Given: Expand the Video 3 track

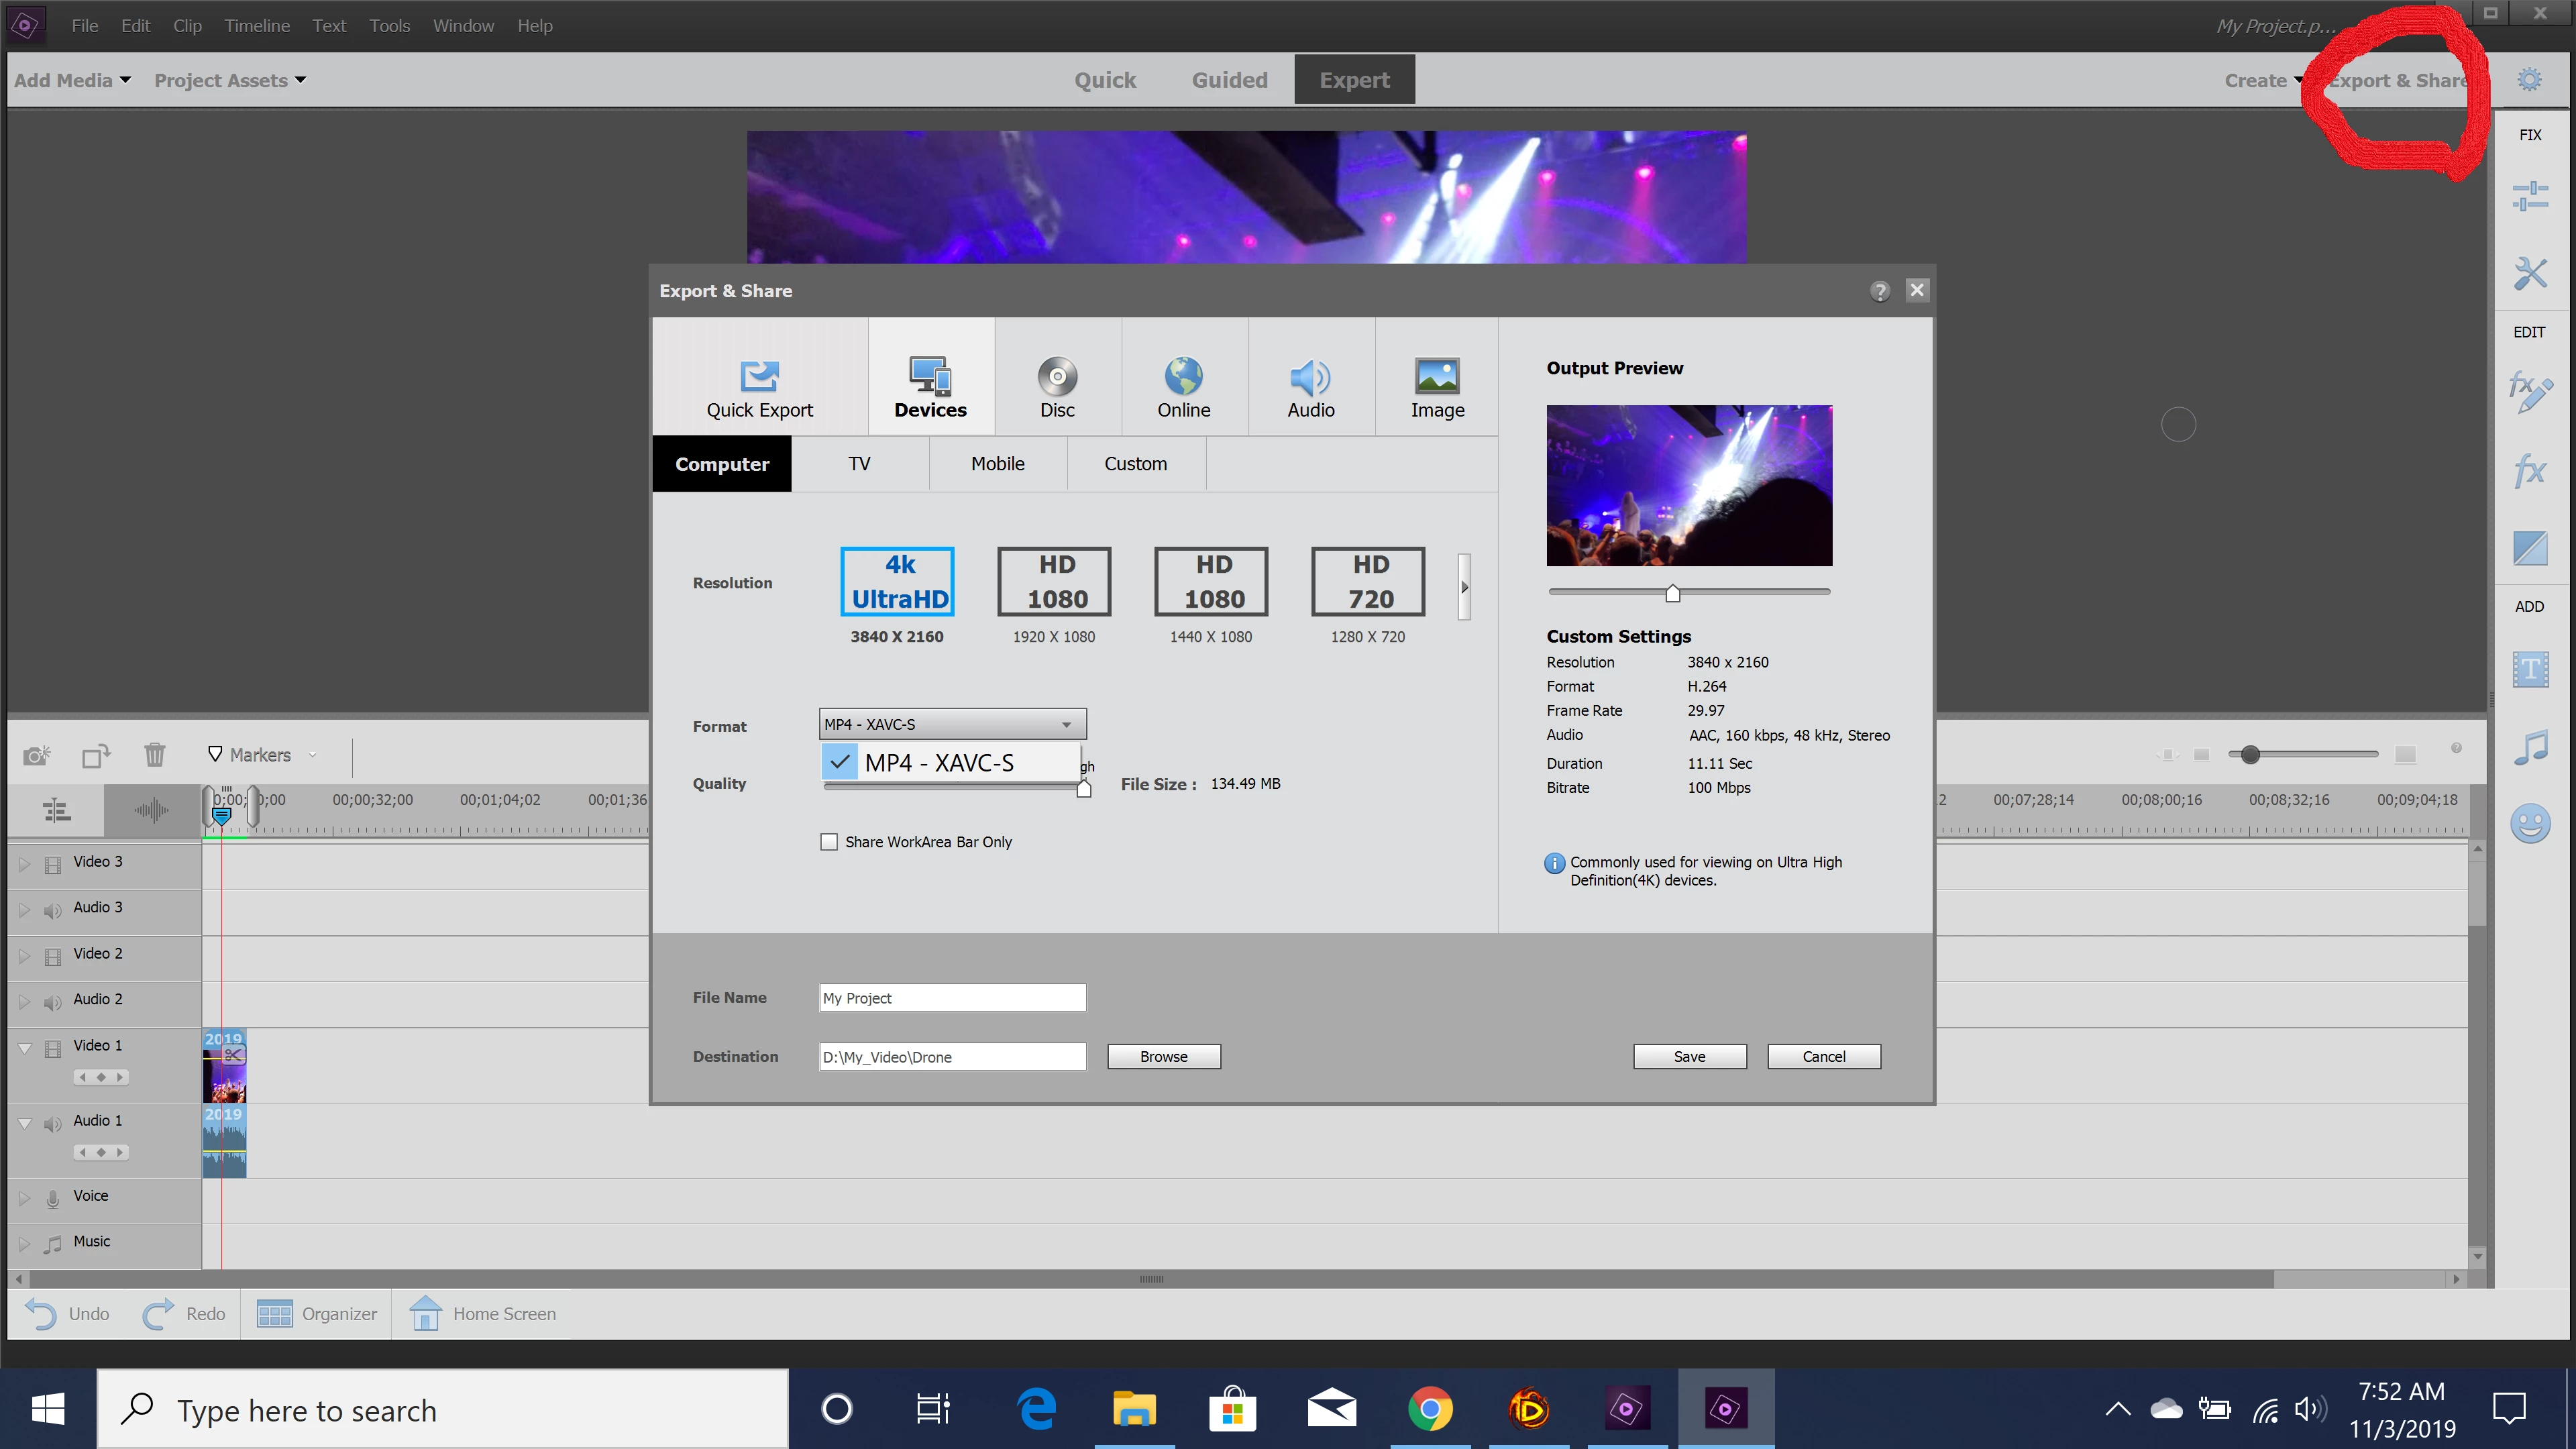Looking at the screenshot, I should [x=25, y=863].
